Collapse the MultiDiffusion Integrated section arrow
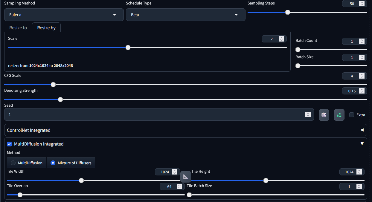 tap(362, 144)
